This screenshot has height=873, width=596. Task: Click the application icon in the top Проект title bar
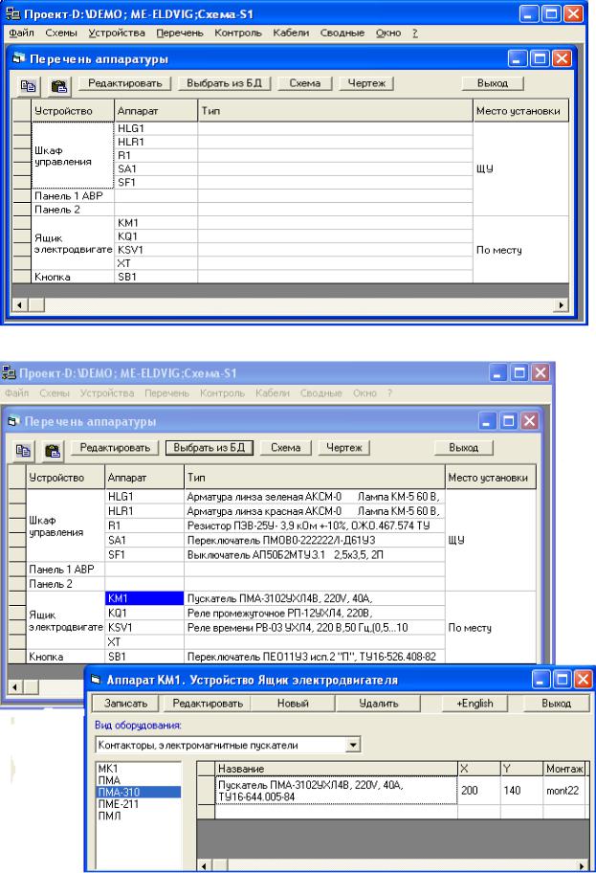click(x=12, y=13)
